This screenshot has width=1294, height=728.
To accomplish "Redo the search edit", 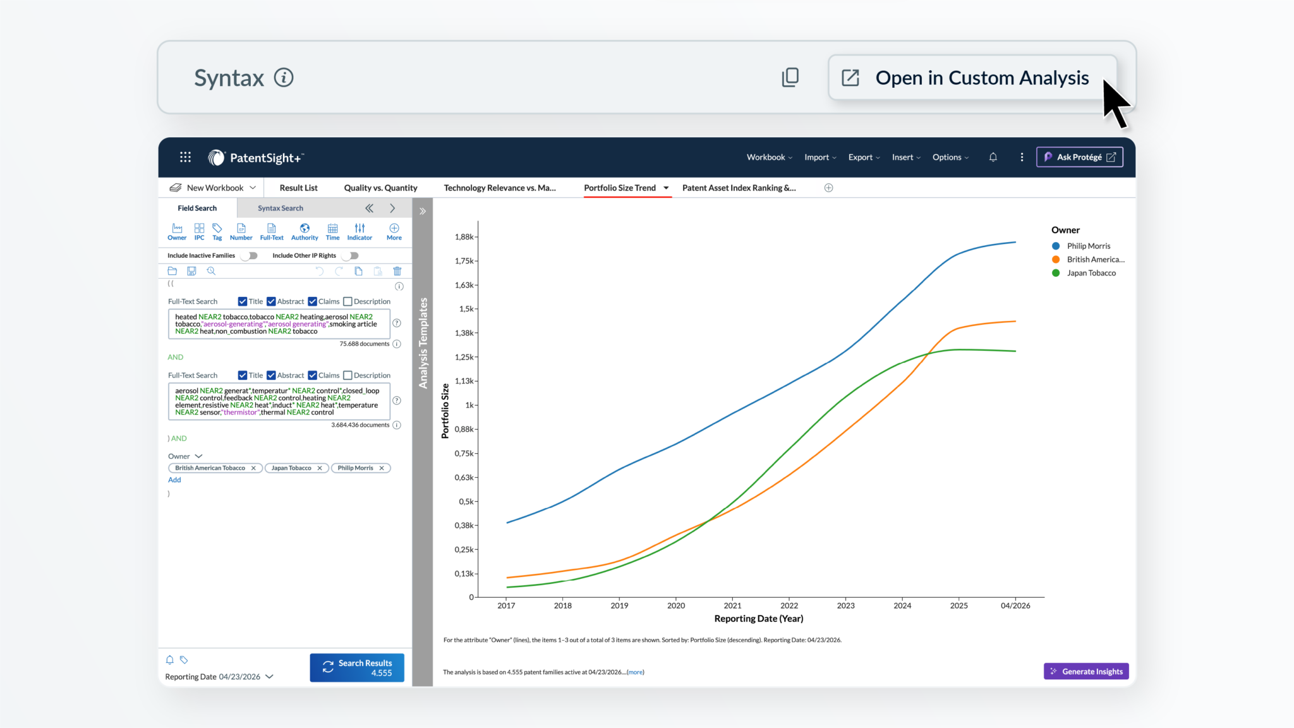I will (339, 271).
